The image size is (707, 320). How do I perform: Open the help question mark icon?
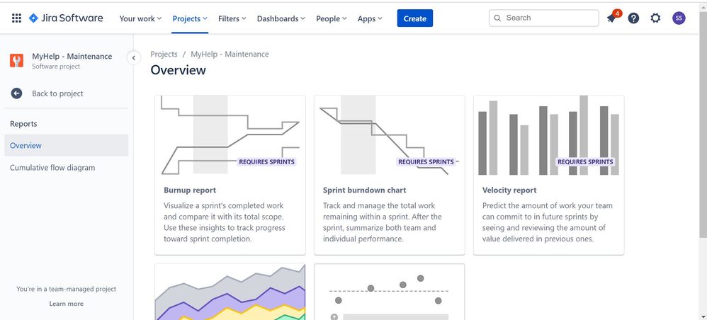click(633, 18)
